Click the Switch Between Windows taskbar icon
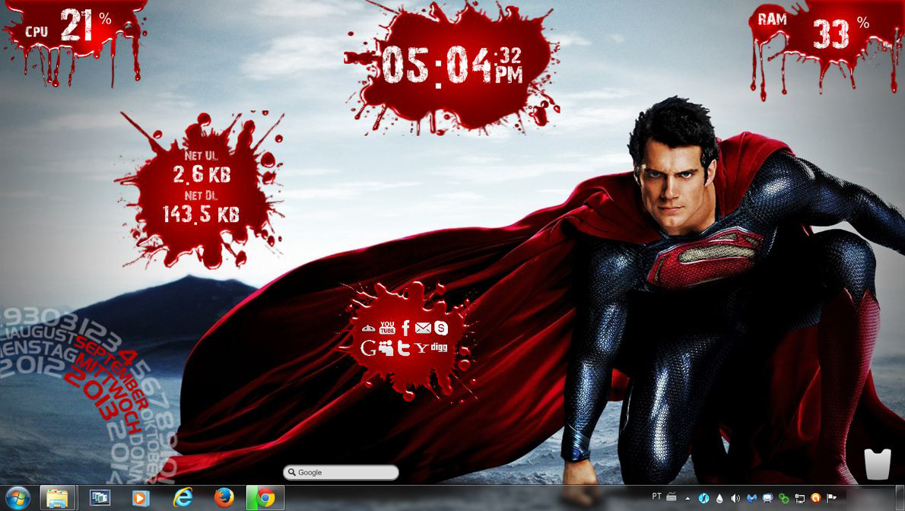This screenshot has width=905, height=511. pyautogui.click(x=100, y=497)
